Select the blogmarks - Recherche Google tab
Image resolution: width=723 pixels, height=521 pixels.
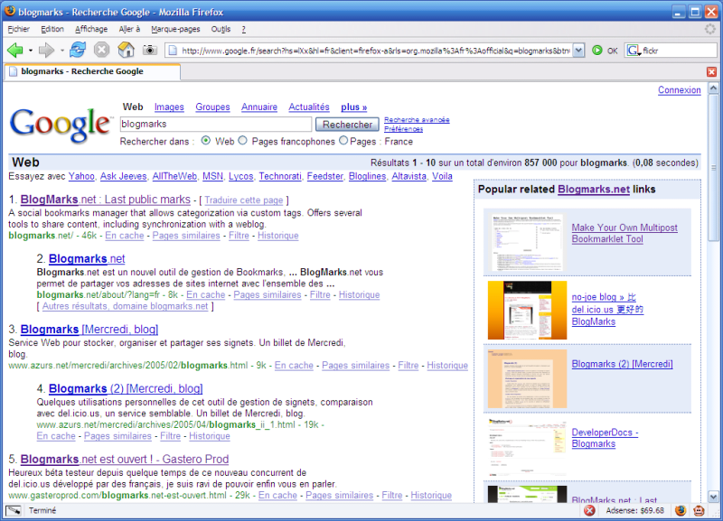pyautogui.click(x=92, y=72)
